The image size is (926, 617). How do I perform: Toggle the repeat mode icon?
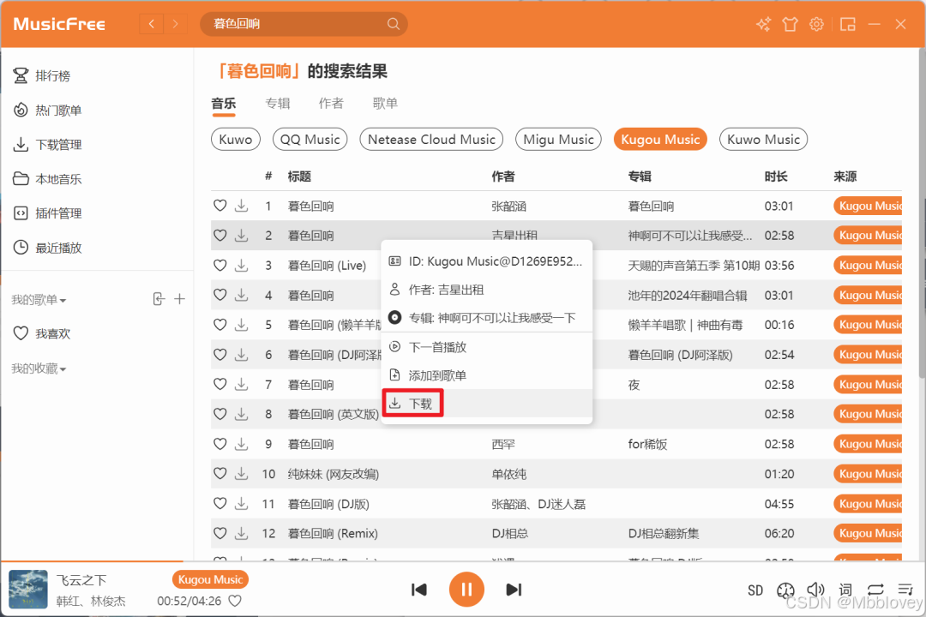tap(875, 590)
